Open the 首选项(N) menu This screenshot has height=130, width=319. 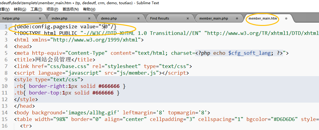tap(71, 9)
